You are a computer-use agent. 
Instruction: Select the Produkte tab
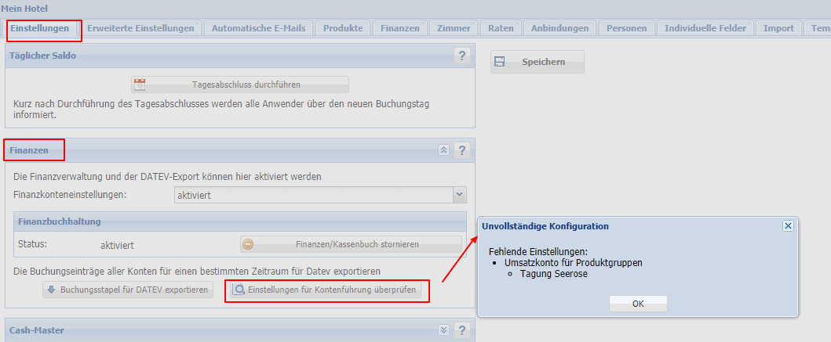[x=343, y=28]
